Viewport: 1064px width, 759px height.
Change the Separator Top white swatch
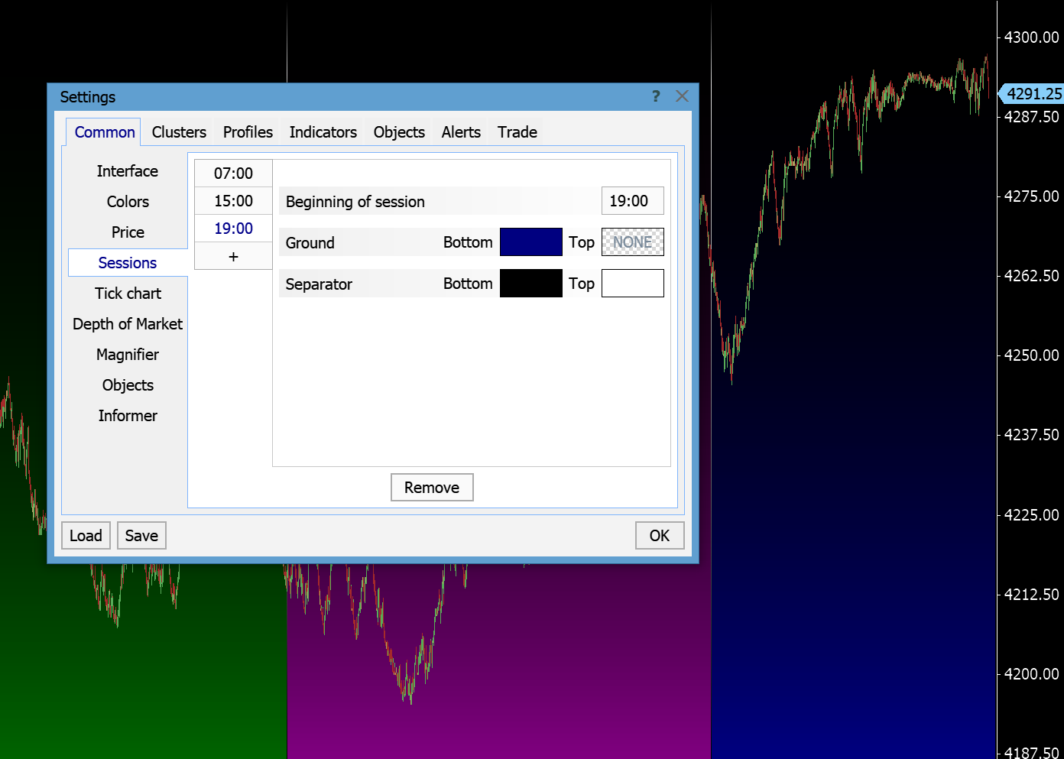click(x=632, y=284)
